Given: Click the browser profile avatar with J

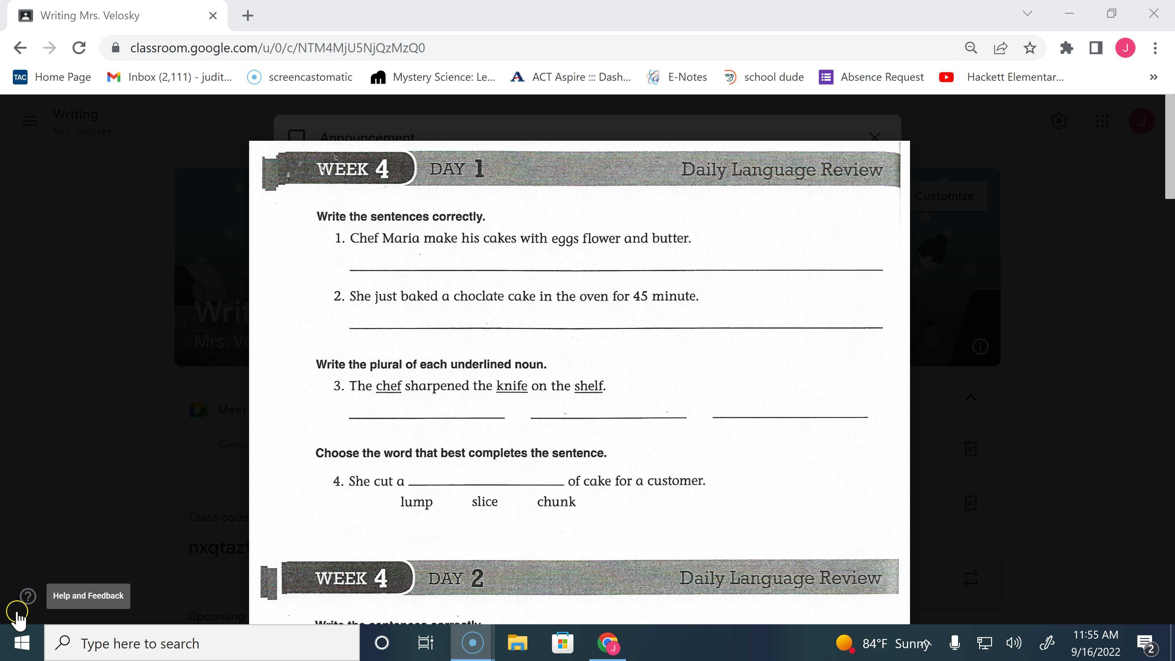Looking at the screenshot, I should [1125, 47].
